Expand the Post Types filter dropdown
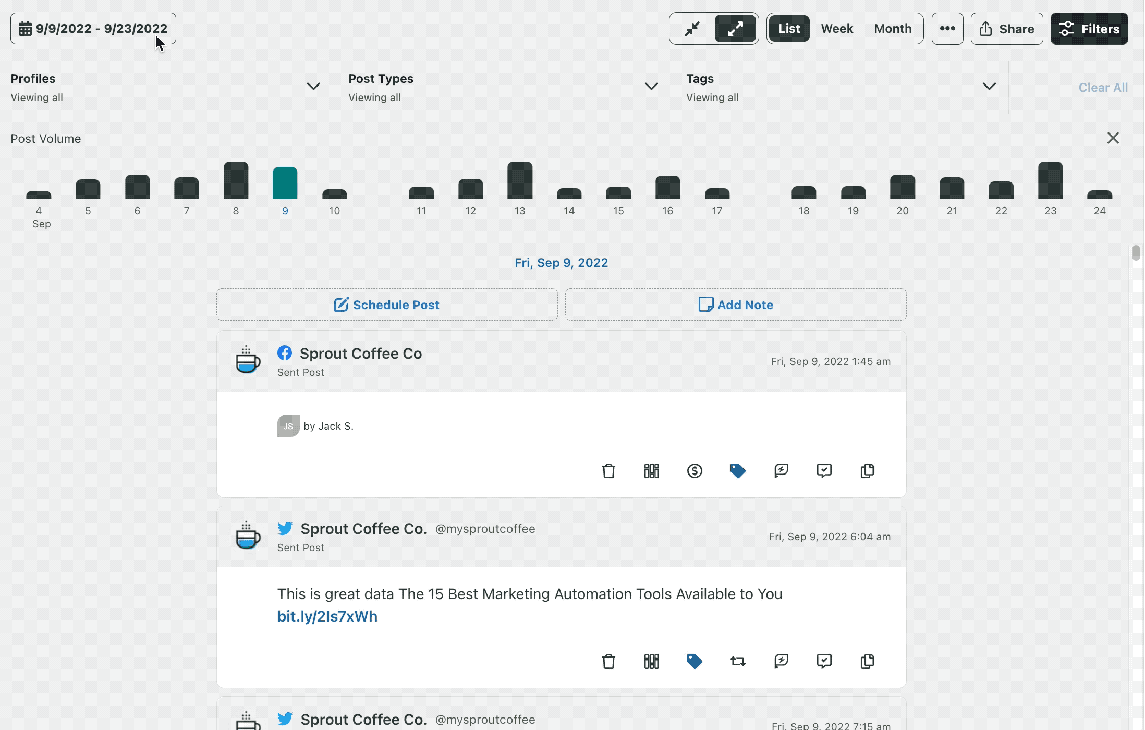The image size is (1145, 730). pyautogui.click(x=502, y=87)
